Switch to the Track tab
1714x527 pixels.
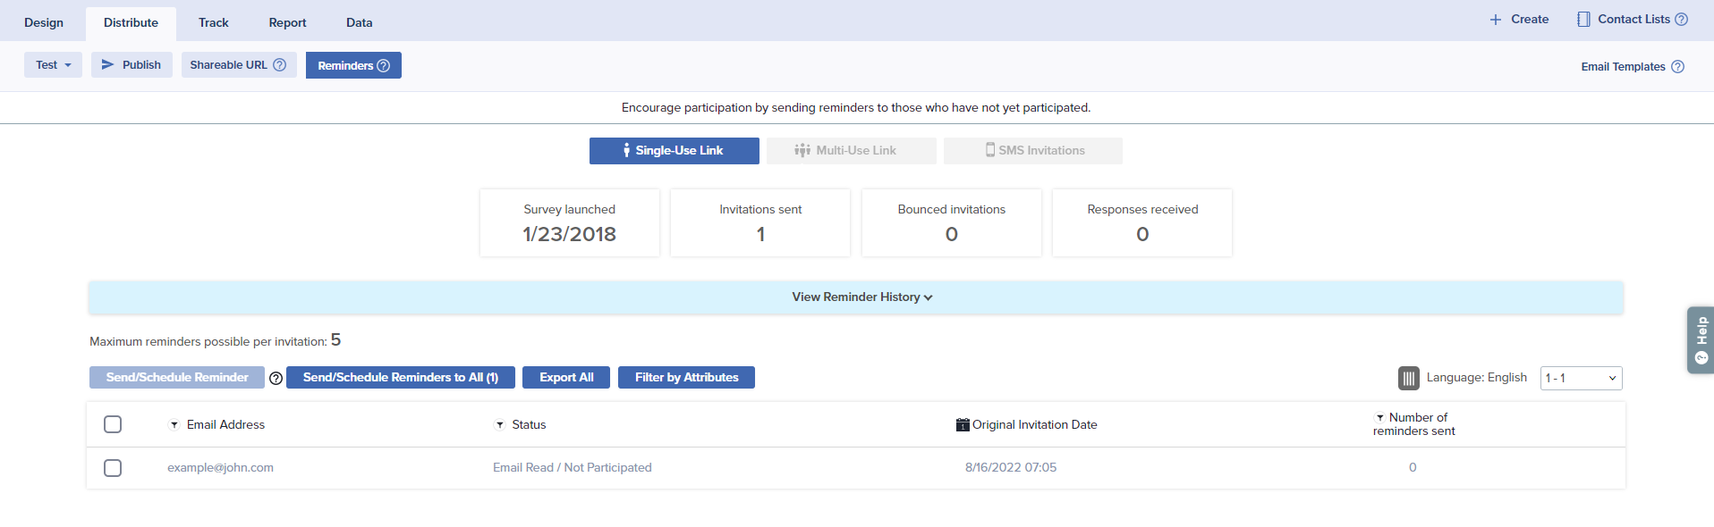213,23
